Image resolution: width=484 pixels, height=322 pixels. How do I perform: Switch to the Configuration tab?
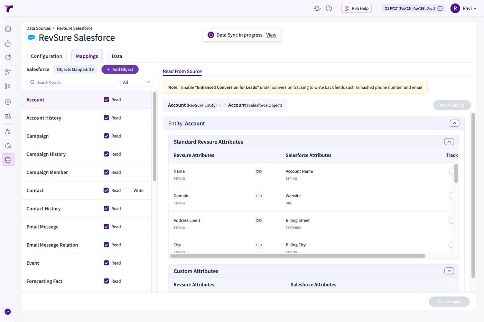[46, 56]
